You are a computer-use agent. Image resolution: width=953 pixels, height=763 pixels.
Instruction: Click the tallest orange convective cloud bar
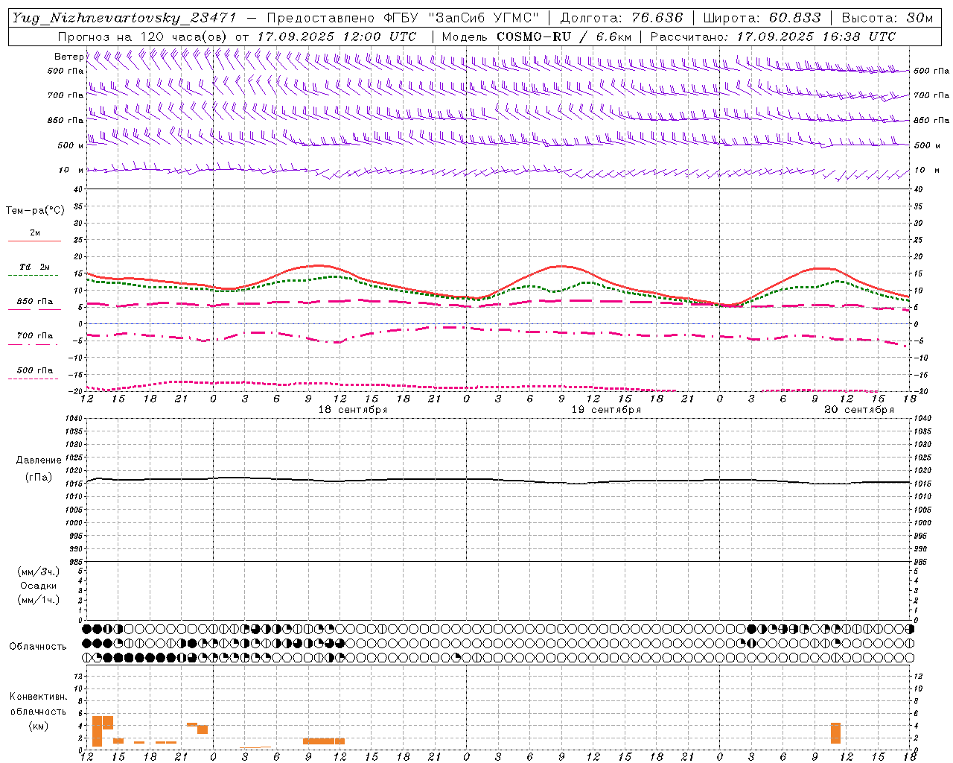(97, 731)
